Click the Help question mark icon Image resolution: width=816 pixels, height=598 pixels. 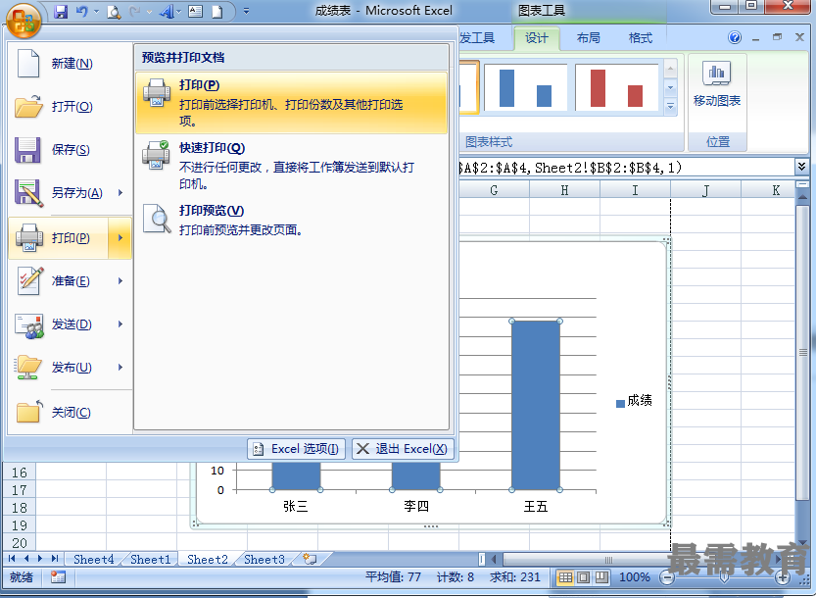[735, 37]
